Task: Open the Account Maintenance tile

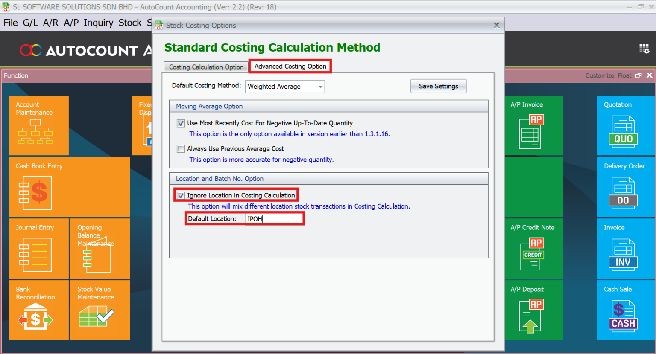Action: [38, 125]
